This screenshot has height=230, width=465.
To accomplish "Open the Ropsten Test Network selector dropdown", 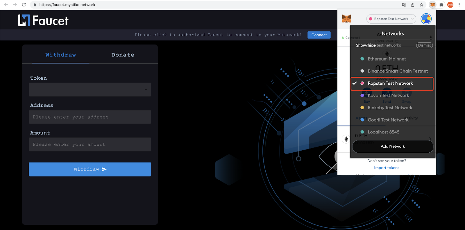I will coord(391,19).
